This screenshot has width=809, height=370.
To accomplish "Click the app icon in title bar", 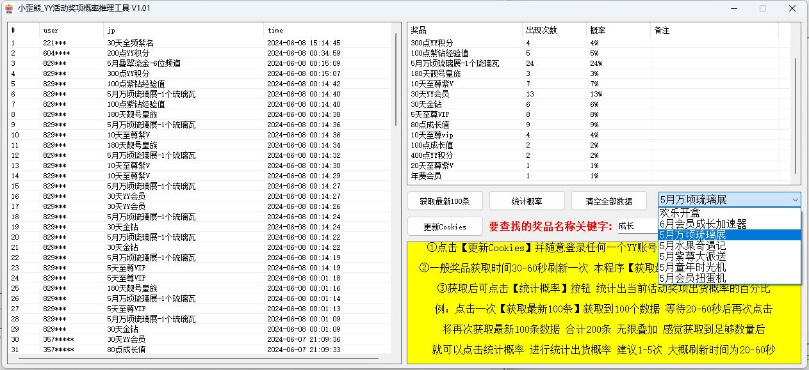I will pos(9,8).
